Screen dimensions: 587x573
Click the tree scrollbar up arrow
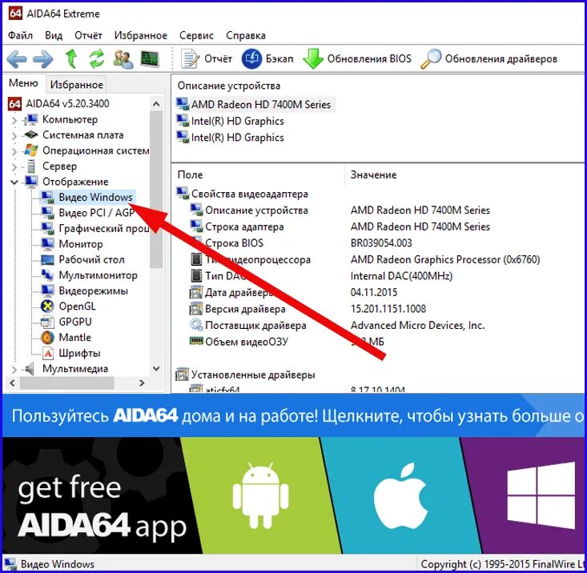click(156, 104)
